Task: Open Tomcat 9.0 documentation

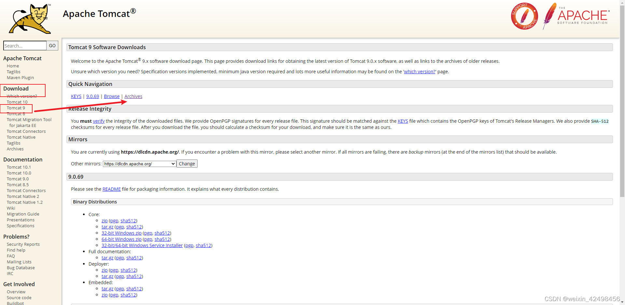Action: 18,179
